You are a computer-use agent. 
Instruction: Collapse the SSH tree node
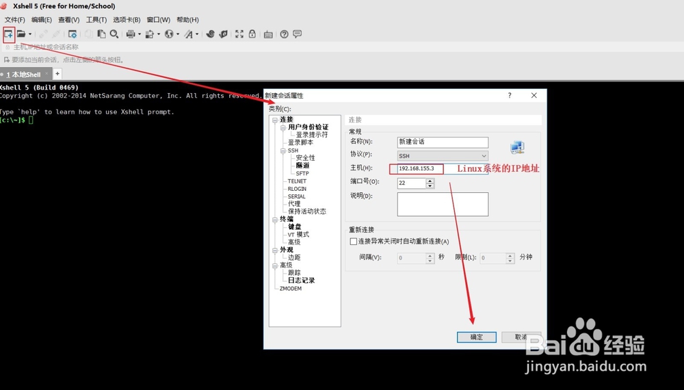[x=282, y=151]
